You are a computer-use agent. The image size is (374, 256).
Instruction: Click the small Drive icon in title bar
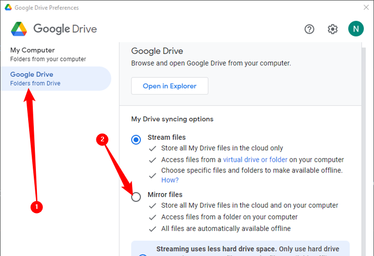(x=8, y=8)
